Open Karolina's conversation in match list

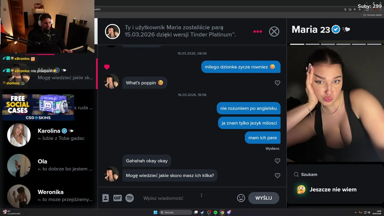49,134
